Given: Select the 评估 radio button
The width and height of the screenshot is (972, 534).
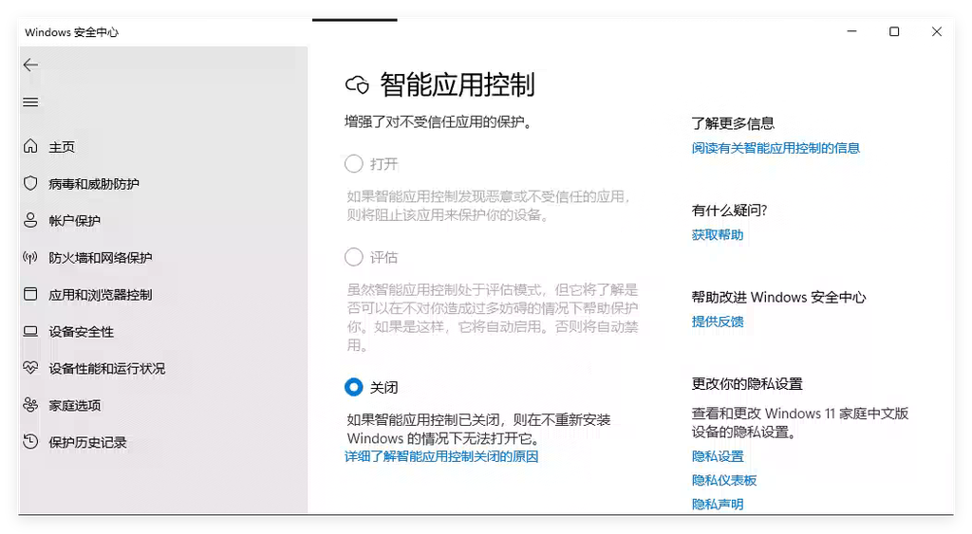Looking at the screenshot, I should coord(353,256).
